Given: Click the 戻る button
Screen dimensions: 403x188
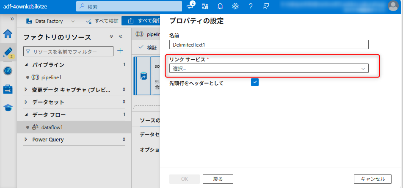Looking at the screenshot, I should click(218, 179).
